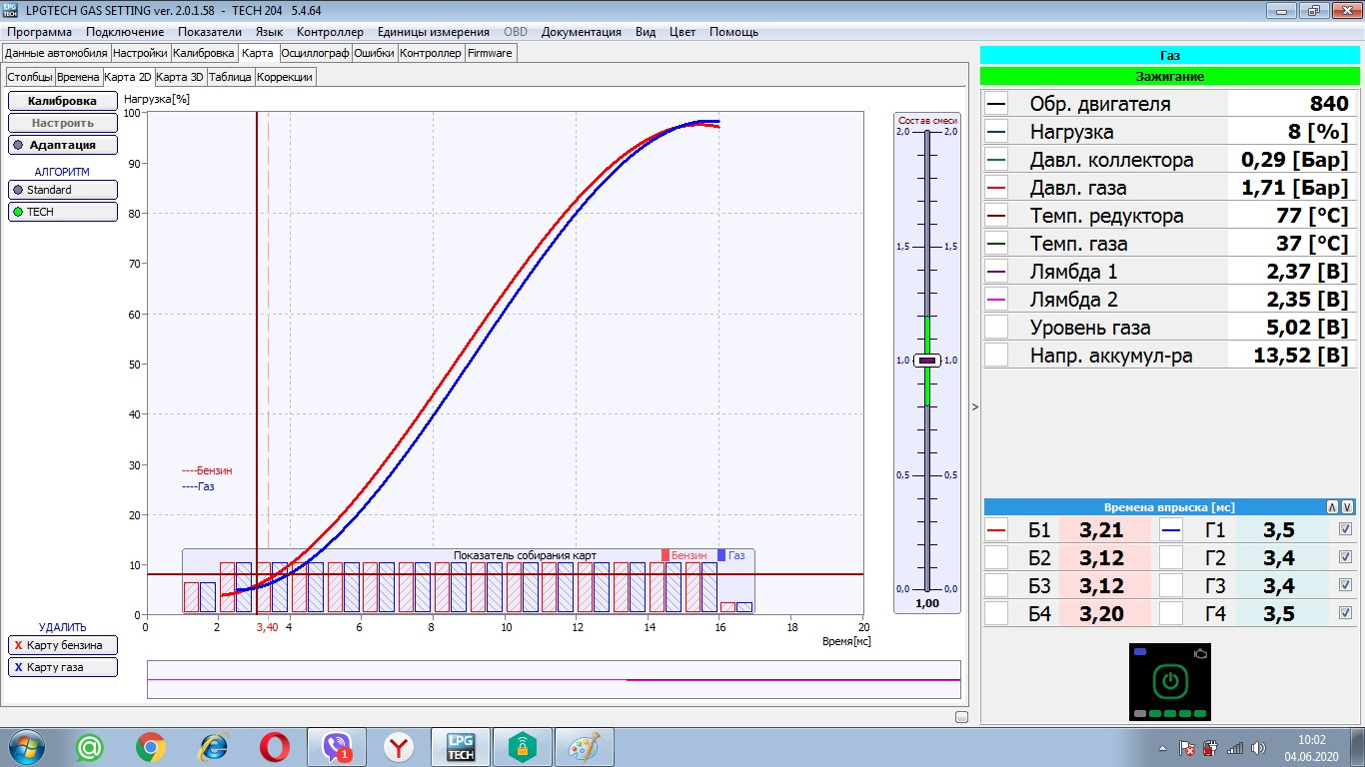1365x767 pixels.
Task: Click the red X delete petrol map icon
Action: pos(18,645)
